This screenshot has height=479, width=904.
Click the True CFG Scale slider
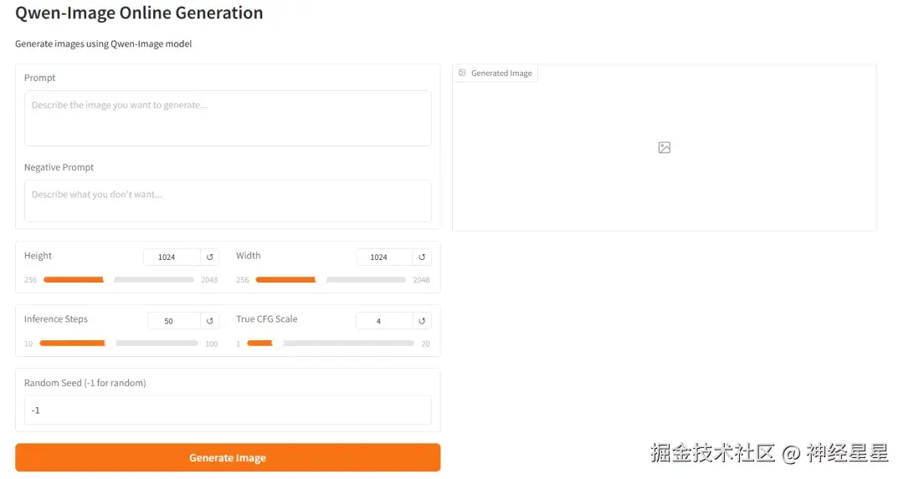[330, 343]
